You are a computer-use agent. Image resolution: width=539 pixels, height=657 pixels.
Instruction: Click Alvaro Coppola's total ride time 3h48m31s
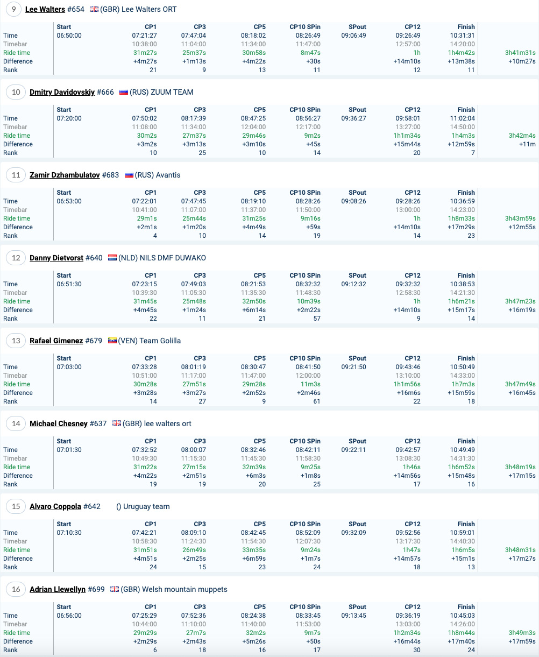[520, 550]
